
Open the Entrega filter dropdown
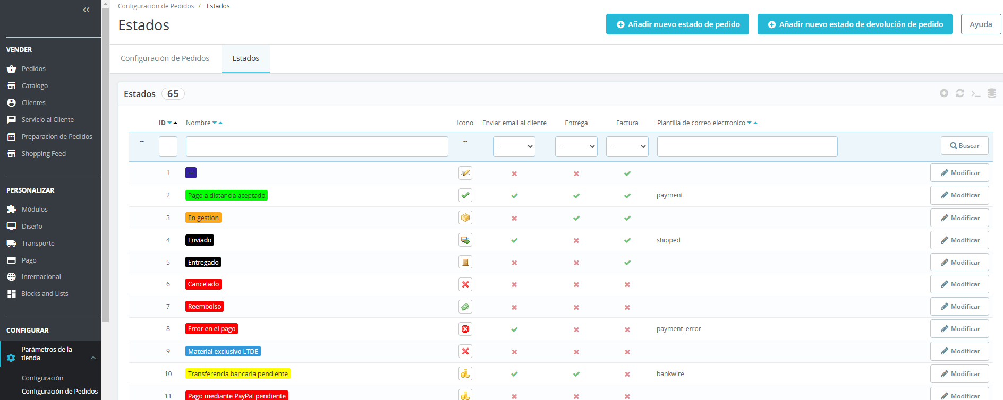coord(576,146)
